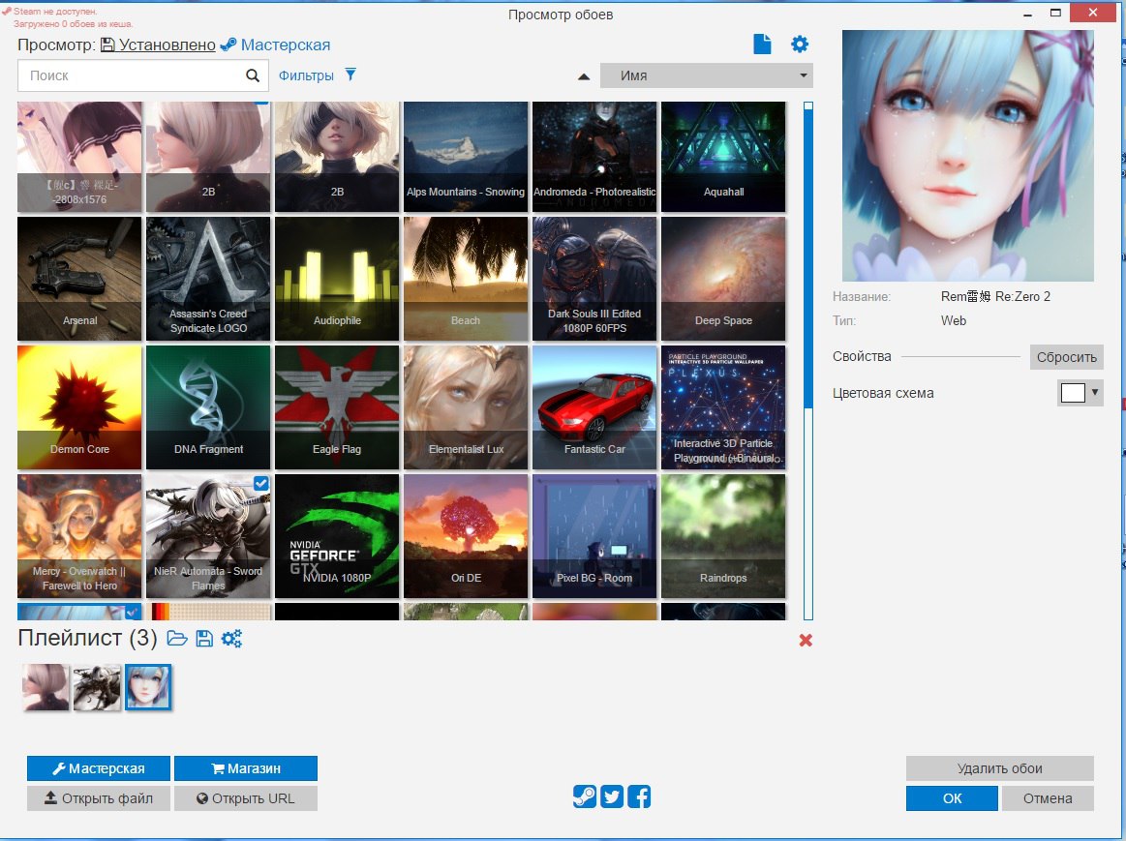Open the Twitter icon link
This screenshot has height=841, width=1126.
click(612, 796)
